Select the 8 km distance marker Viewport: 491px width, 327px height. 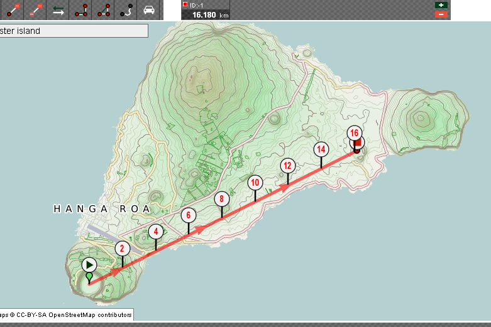tap(221, 200)
